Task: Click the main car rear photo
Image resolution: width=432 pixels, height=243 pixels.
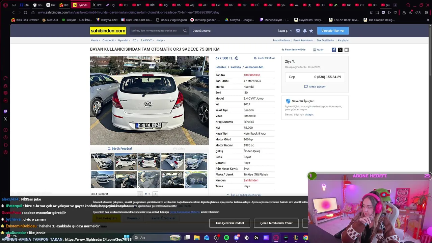Action: click(149, 101)
